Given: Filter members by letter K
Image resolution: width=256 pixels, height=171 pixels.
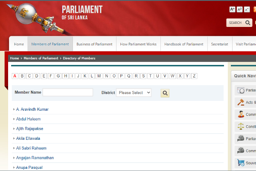Looking at the screenshot, I should tap(85, 76).
